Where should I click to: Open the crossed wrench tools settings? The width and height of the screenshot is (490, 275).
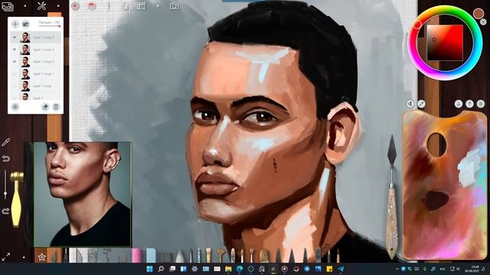(41, 5)
